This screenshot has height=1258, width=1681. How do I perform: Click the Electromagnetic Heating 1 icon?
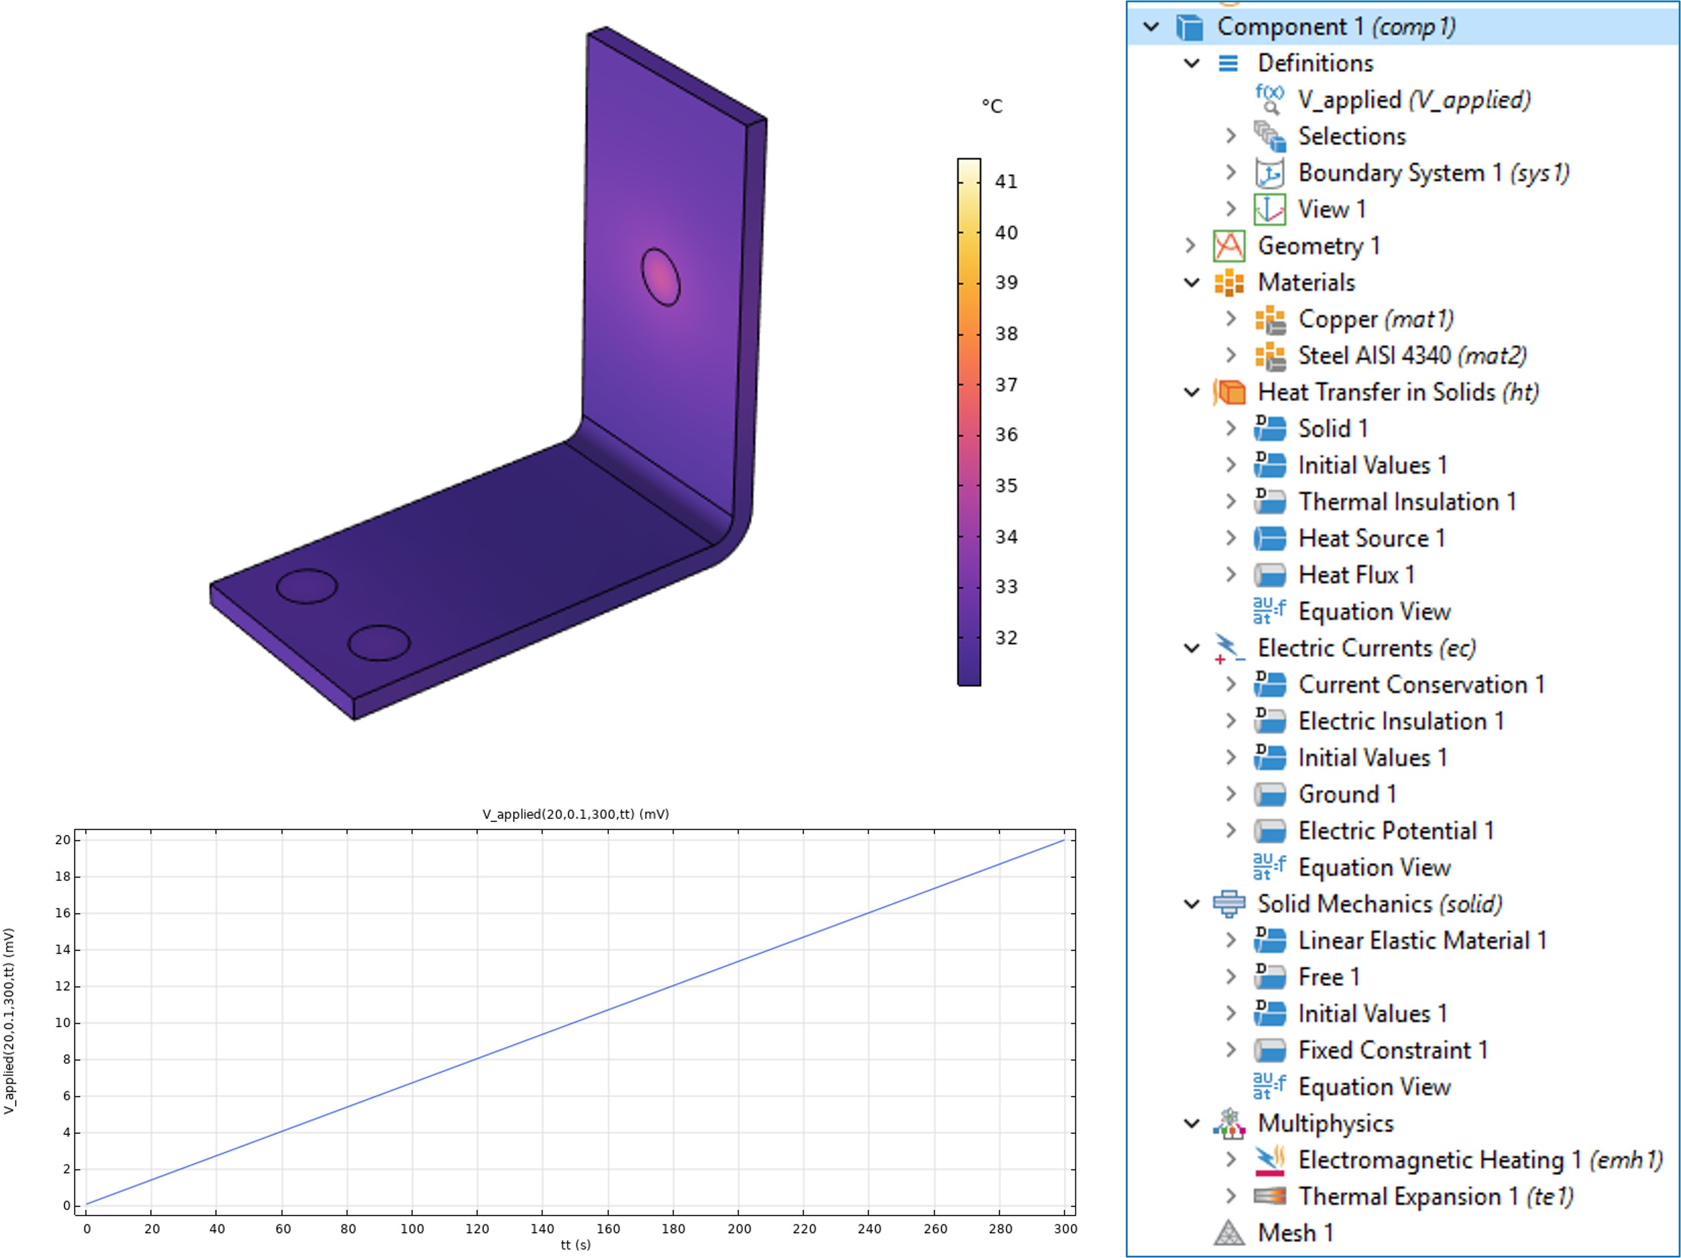coord(1269,1160)
